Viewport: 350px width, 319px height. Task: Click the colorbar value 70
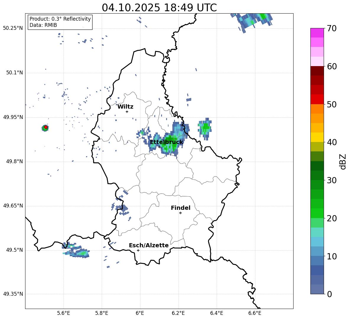[x=332, y=29]
